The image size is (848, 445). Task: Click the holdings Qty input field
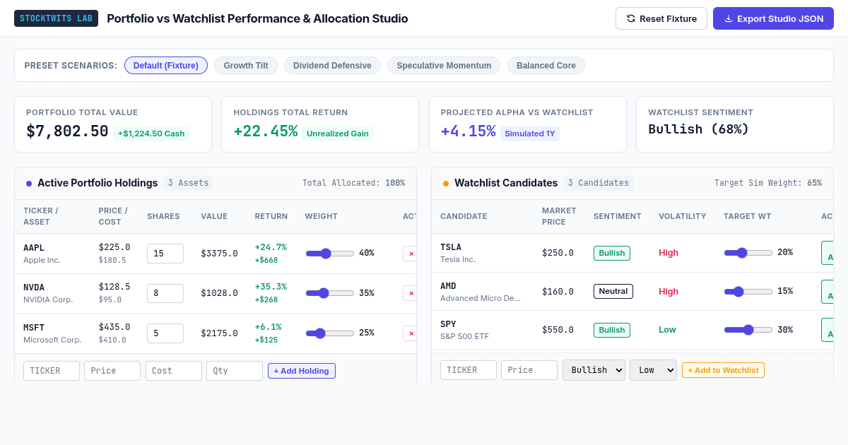tap(235, 371)
